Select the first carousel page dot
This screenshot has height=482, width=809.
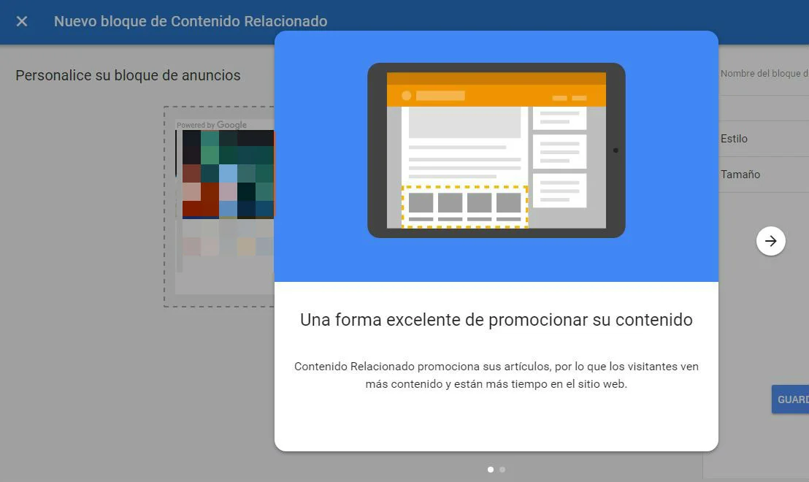pos(491,470)
